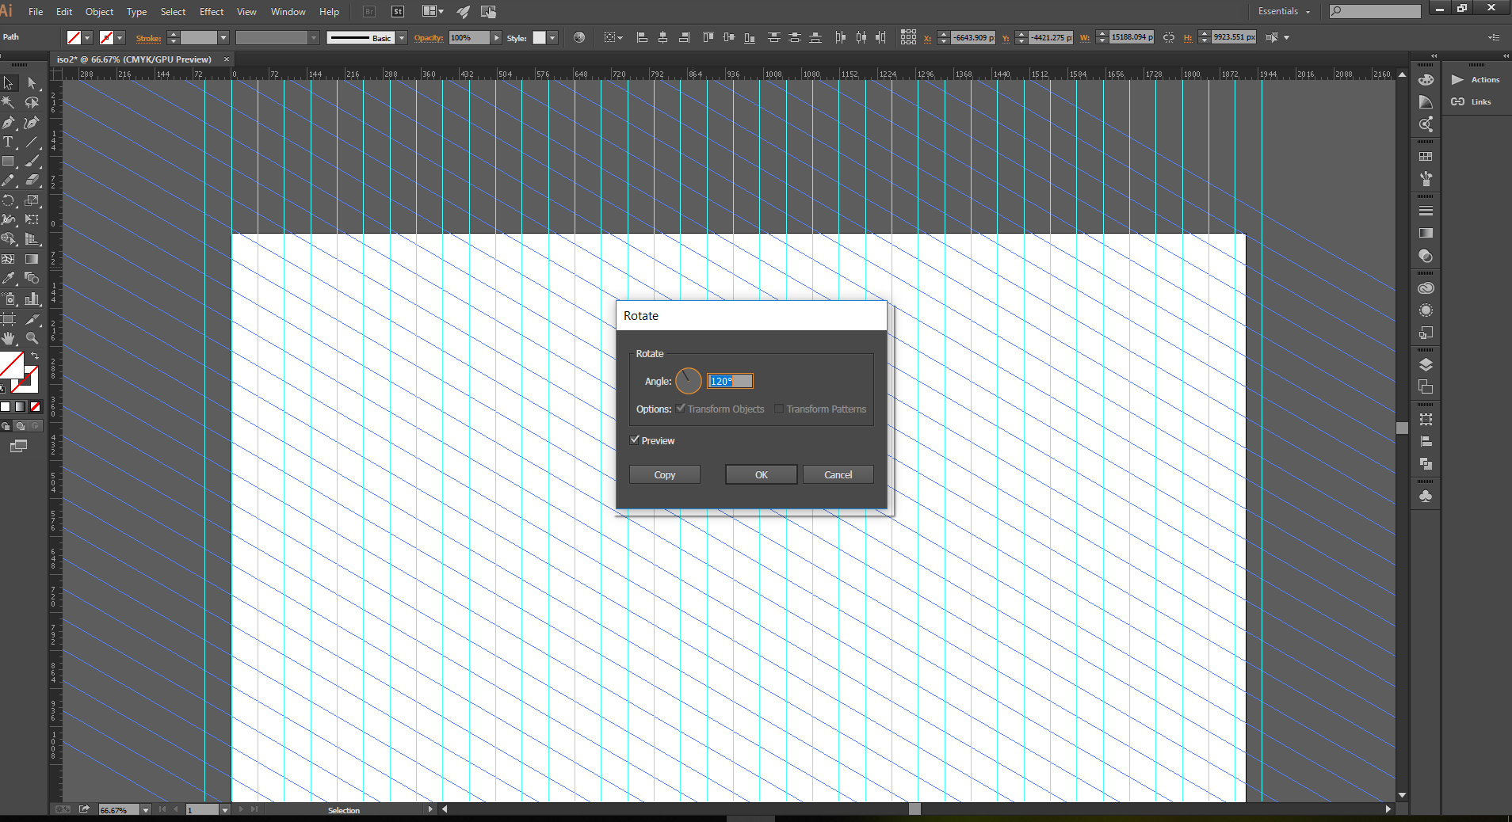1512x822 pixels.
Task: Open the Effect menu
Action: 211,12
